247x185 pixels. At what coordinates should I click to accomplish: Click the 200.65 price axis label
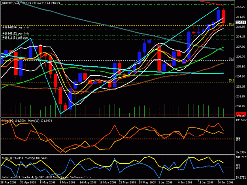tap(241, 107)
